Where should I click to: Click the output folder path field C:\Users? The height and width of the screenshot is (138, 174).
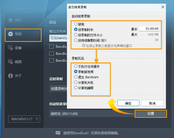(58, 38)
